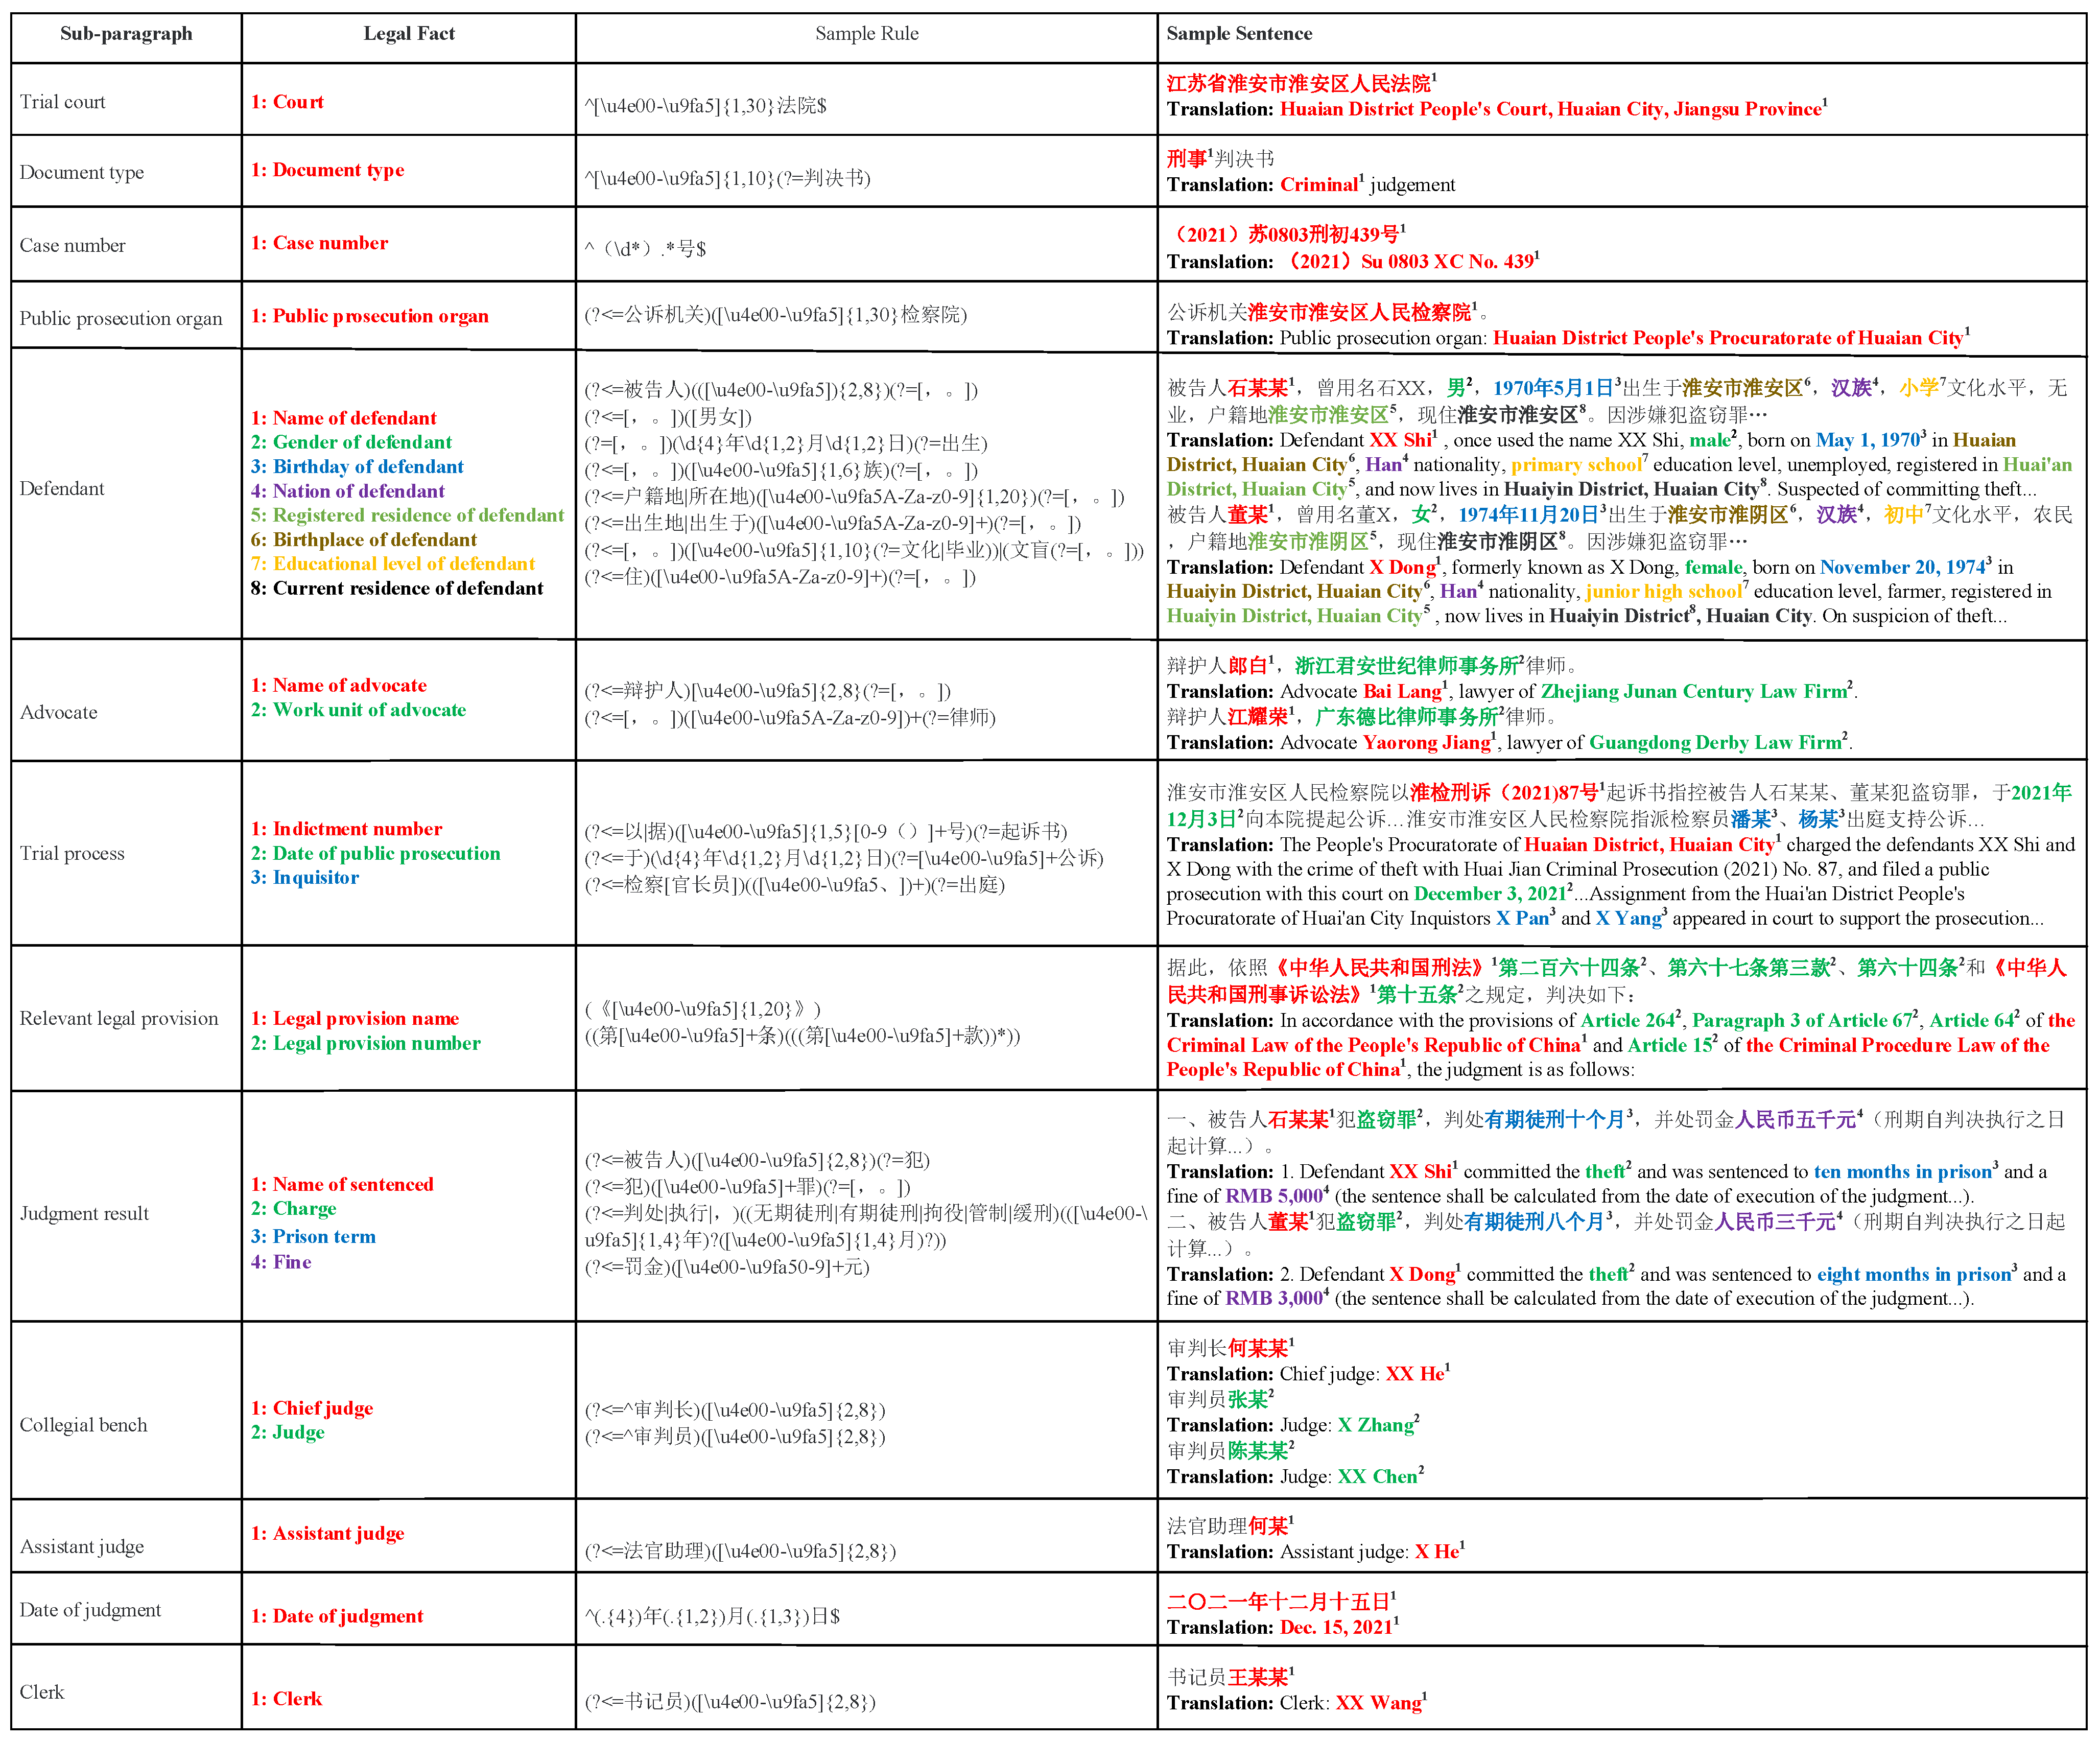This screenshot has width=2100, height=1739.
Task: Click the Sample Rule column header
Action: pyautogui.click(x=866, y=34)
